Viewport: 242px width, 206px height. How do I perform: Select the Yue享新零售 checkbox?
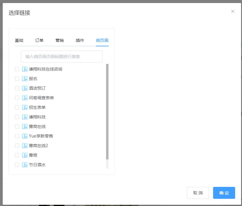(x=17, y=136)
